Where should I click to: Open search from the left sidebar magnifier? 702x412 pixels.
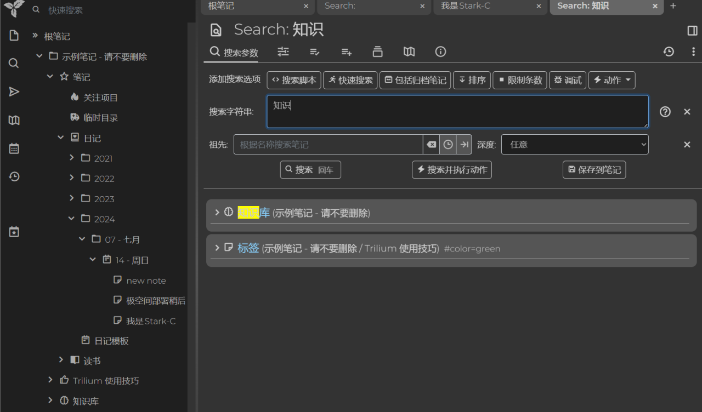pos(13,63)
